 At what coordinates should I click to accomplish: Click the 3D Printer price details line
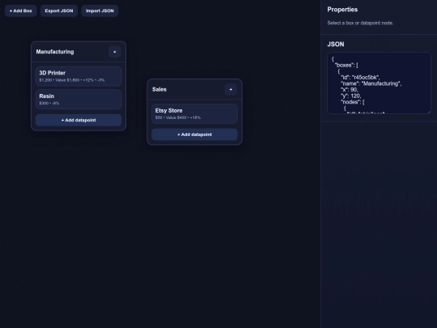click(72, 80)
